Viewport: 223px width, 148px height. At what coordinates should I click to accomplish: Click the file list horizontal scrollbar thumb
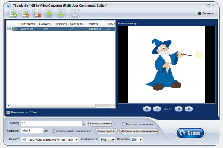point(53,106)
